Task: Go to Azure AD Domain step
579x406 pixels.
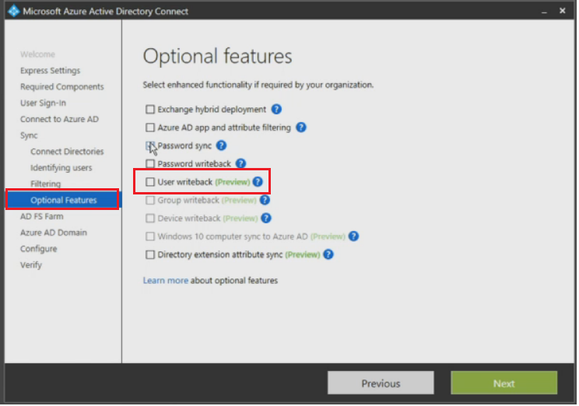Action: pyautogui.click(x=54, y=233)
